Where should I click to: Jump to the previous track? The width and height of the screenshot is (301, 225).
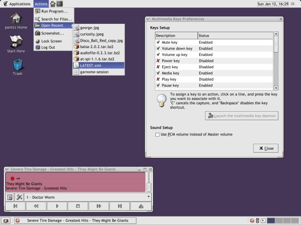point(15,206)
